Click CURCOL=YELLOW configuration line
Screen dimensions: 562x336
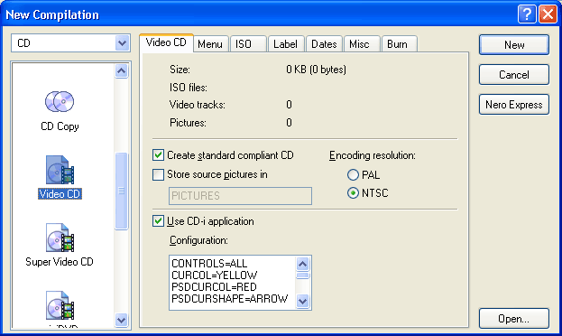click(x=215, y=275)
